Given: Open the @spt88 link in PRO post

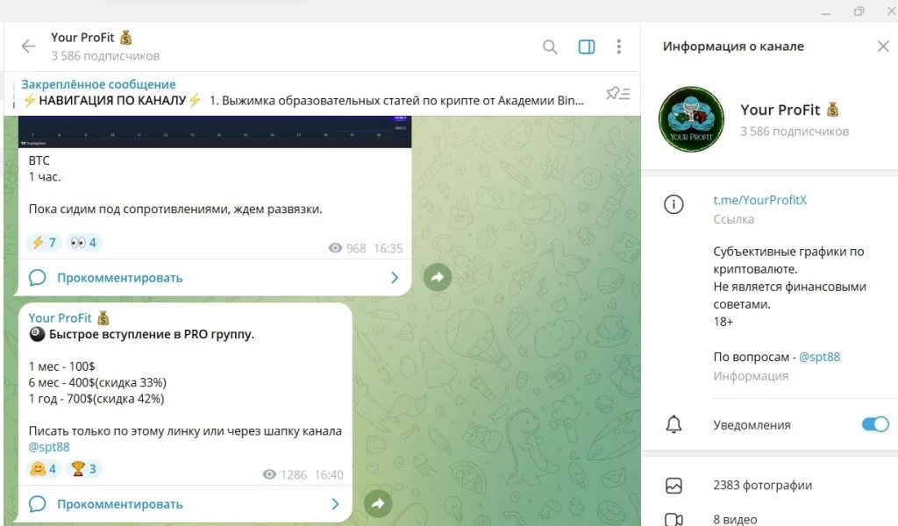Looking at the screenshot, I should pyautogui.click(x=49, y=447).
